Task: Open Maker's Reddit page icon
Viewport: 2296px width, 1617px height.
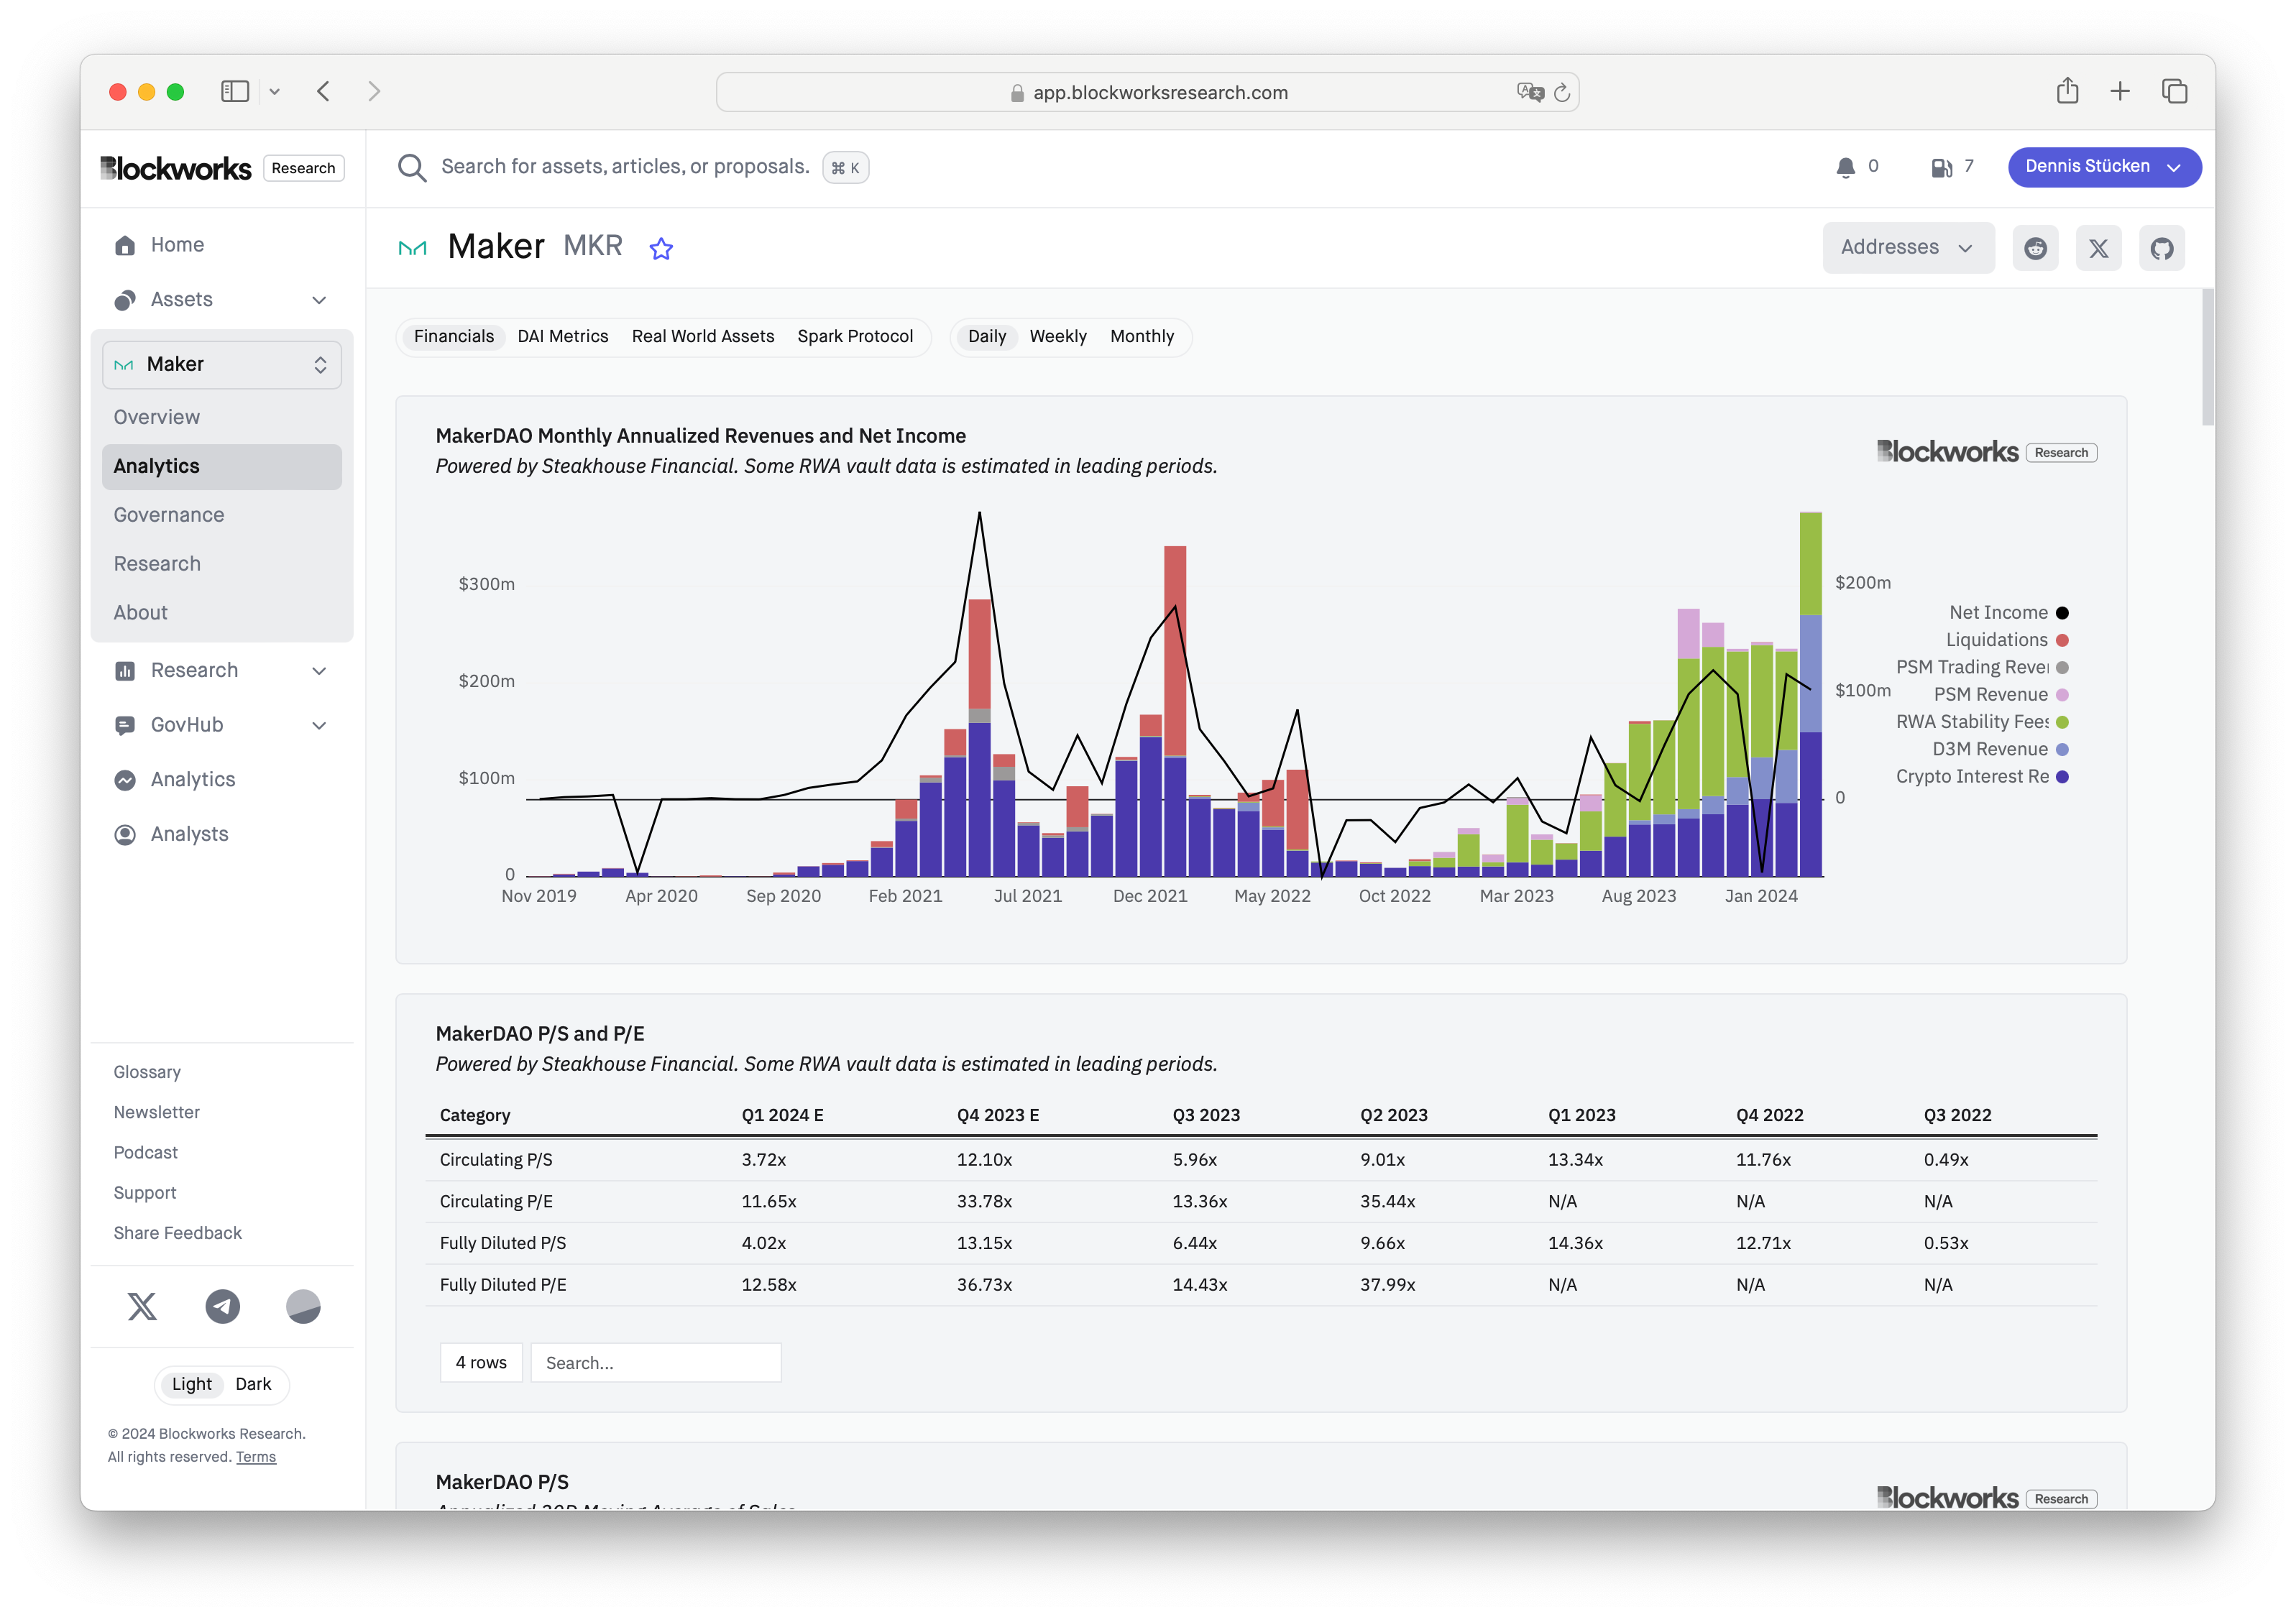Action: click(2035, 248)
